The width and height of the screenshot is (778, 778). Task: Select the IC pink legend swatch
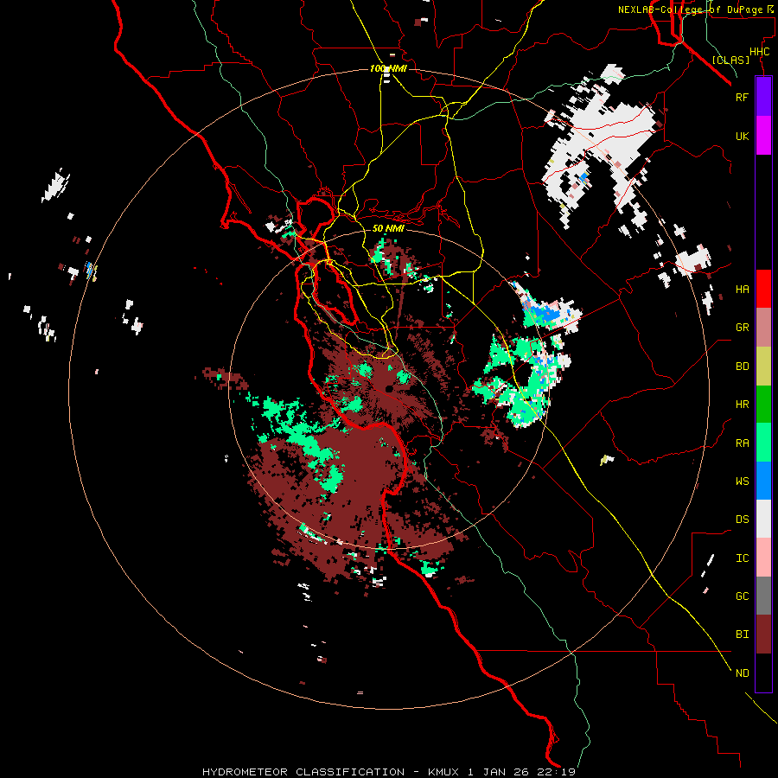[x=763, y=558]
